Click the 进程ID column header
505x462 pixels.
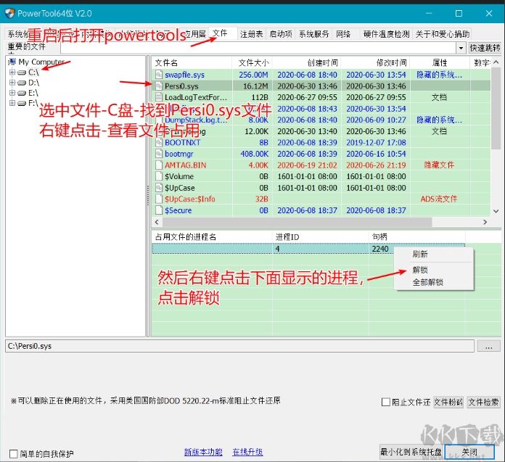(x=321, y=237)
